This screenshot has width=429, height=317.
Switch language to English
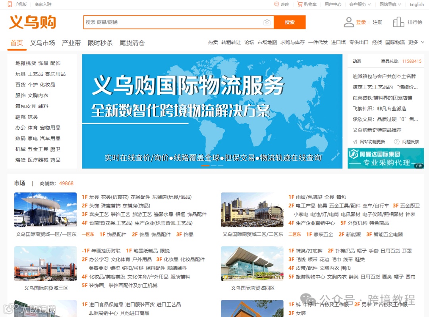tap(417, 4)
